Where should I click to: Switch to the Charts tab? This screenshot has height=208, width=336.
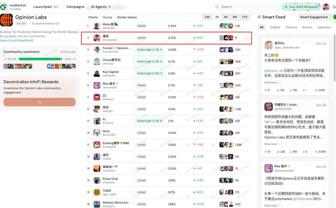click(93, 17)
